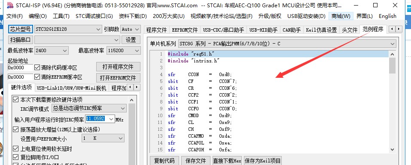The width and height of the screenshot is (411, 165).
Task: Click the 设置 button
Action: pyautogui.click(x=131, y=40)
